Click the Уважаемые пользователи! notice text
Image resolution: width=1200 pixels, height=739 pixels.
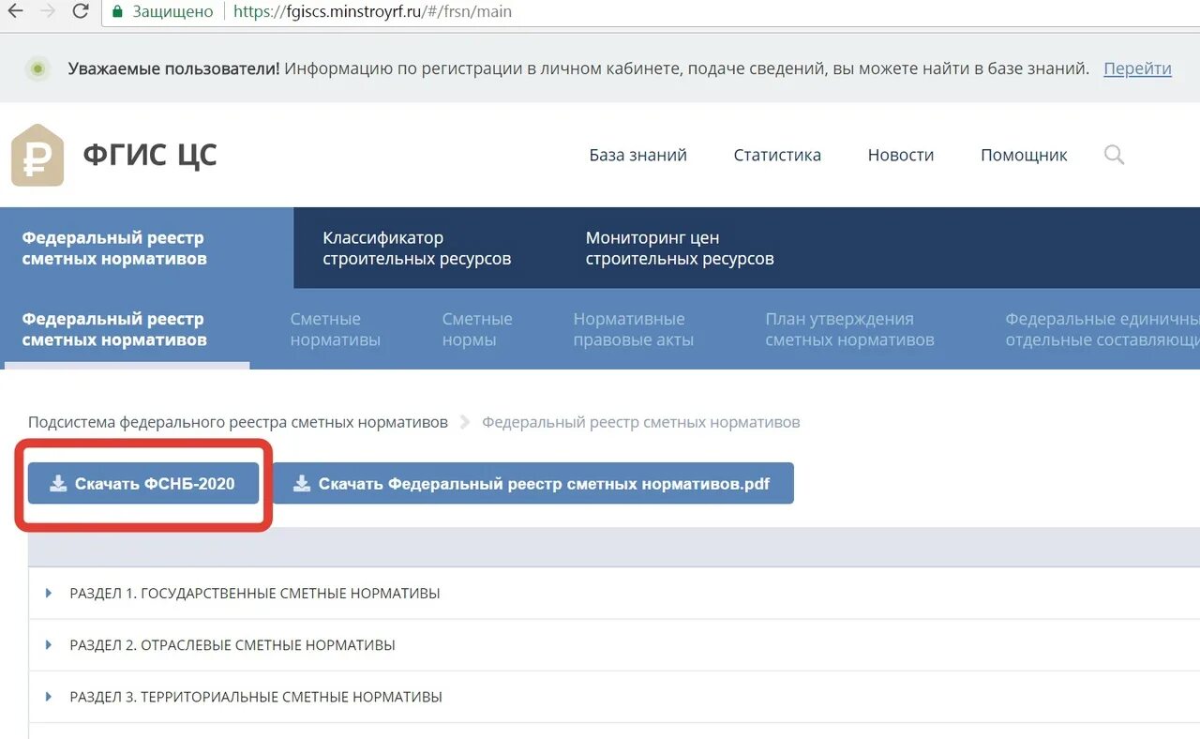174,68
